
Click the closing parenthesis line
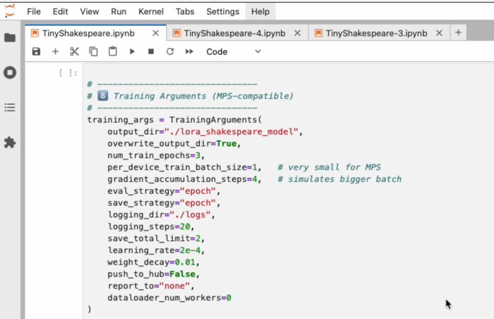90,310
